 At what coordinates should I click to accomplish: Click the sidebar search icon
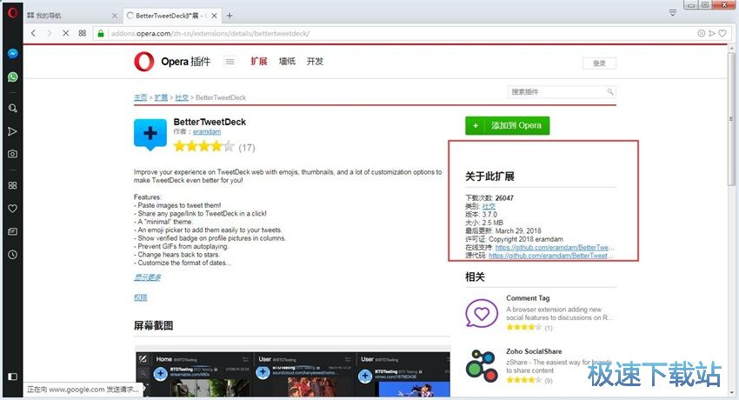coord(13,109)
